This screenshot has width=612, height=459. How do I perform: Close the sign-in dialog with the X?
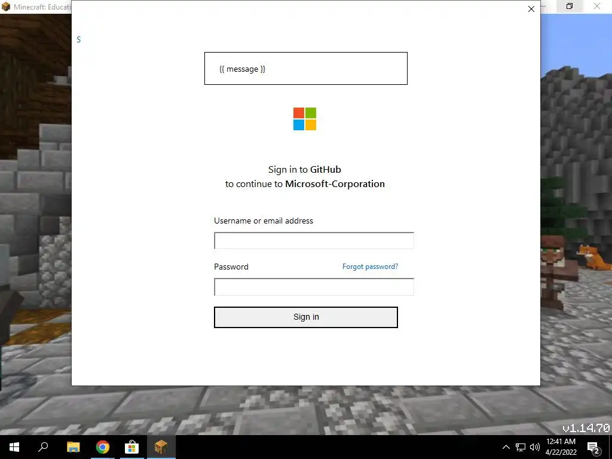531,8
